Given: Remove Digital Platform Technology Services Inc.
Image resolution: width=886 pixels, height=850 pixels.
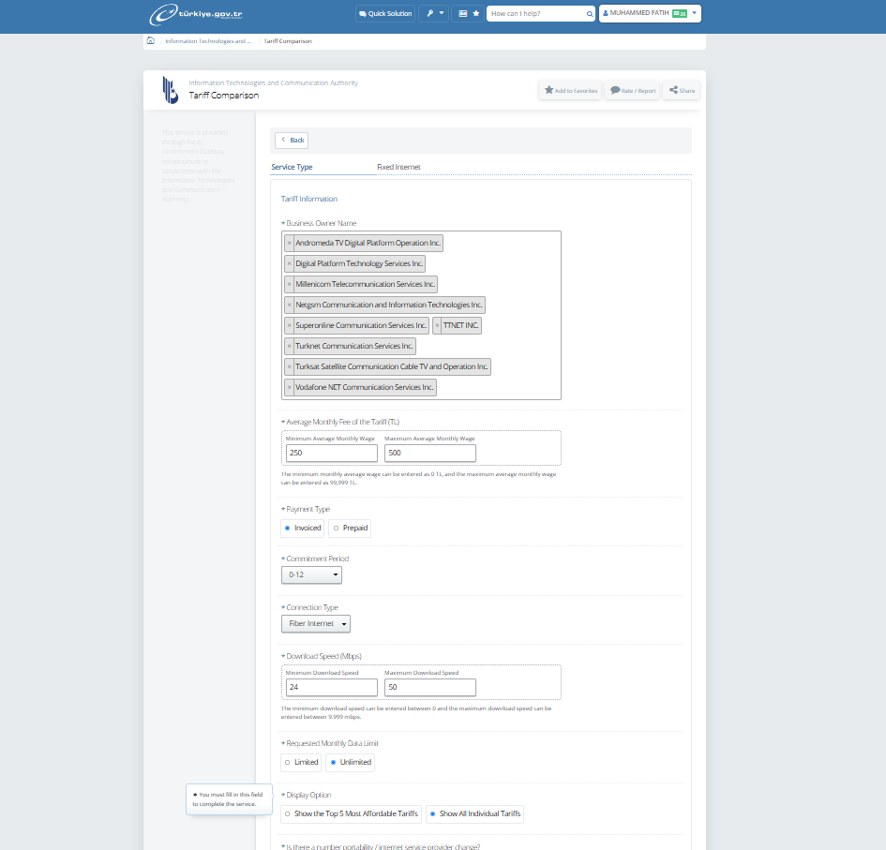Looking at the screenshot, I should (290, 263).
